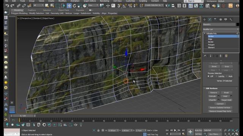Select the Edge sub-object level
The height and width of the screenshot is (136, 243).
coord(210,39)
